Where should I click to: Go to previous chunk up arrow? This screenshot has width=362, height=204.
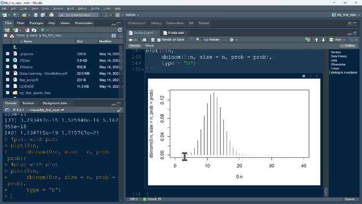point(316,40)
